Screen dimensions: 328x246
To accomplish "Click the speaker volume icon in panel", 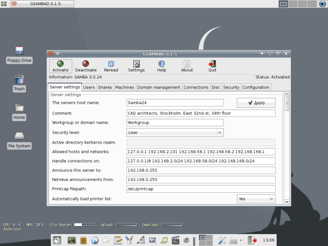I will [186, 240].
